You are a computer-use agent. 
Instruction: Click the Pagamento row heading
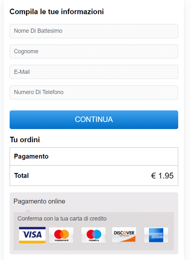[x=31, y=156]
